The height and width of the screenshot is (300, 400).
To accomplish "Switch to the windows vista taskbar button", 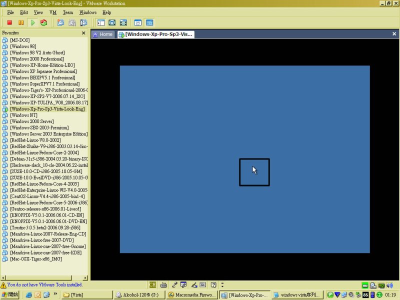I will 297,295.
